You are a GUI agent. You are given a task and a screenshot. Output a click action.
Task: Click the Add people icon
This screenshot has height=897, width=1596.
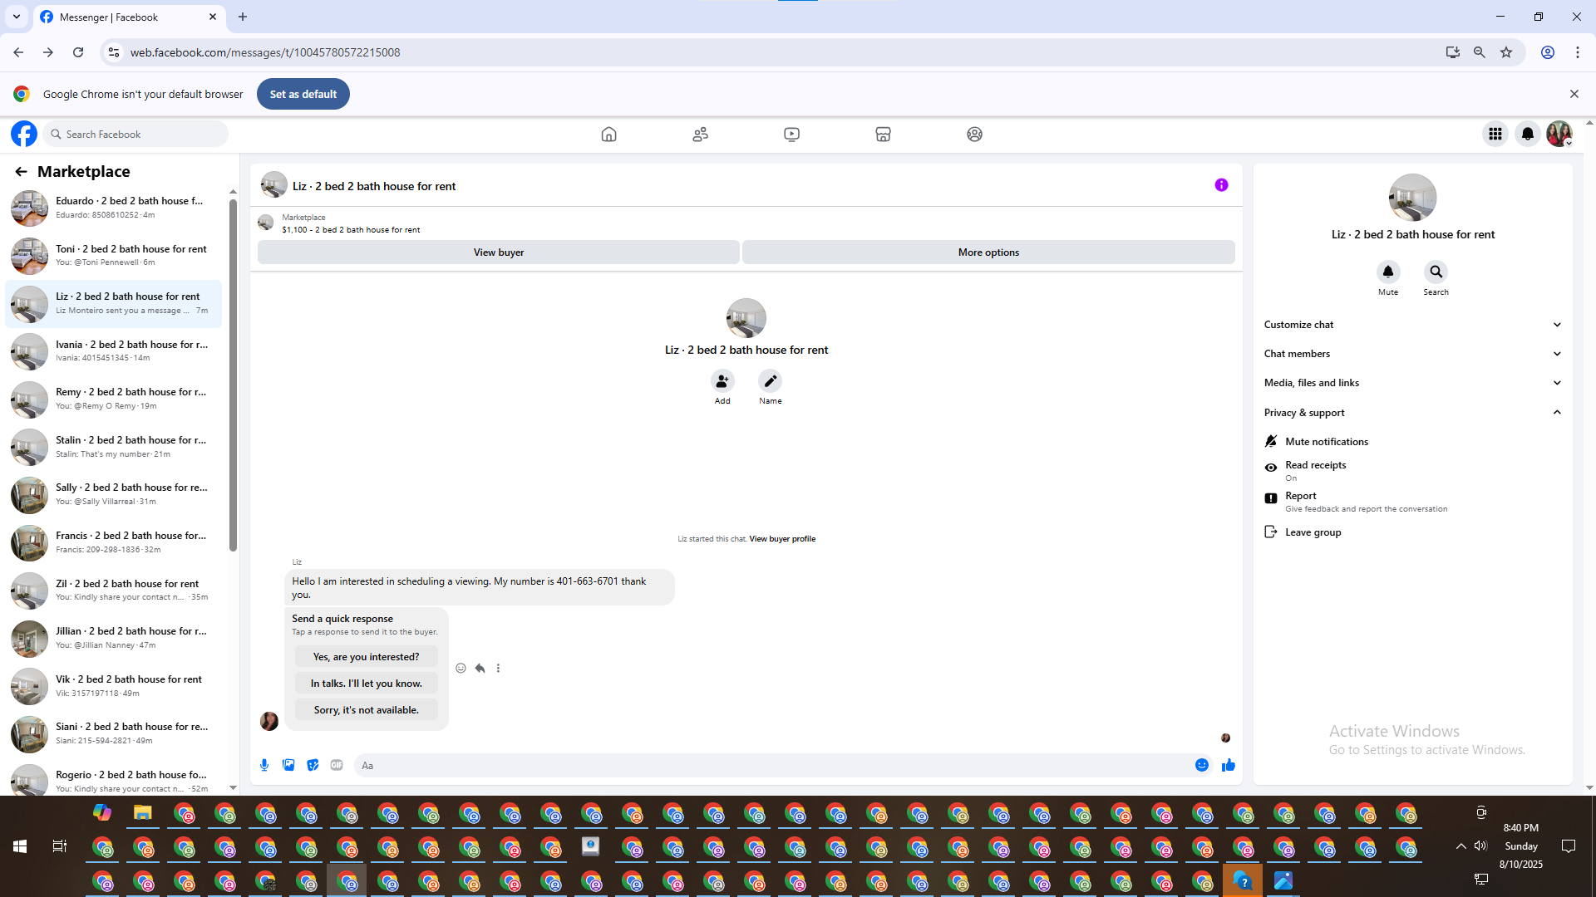coord(722,381)
